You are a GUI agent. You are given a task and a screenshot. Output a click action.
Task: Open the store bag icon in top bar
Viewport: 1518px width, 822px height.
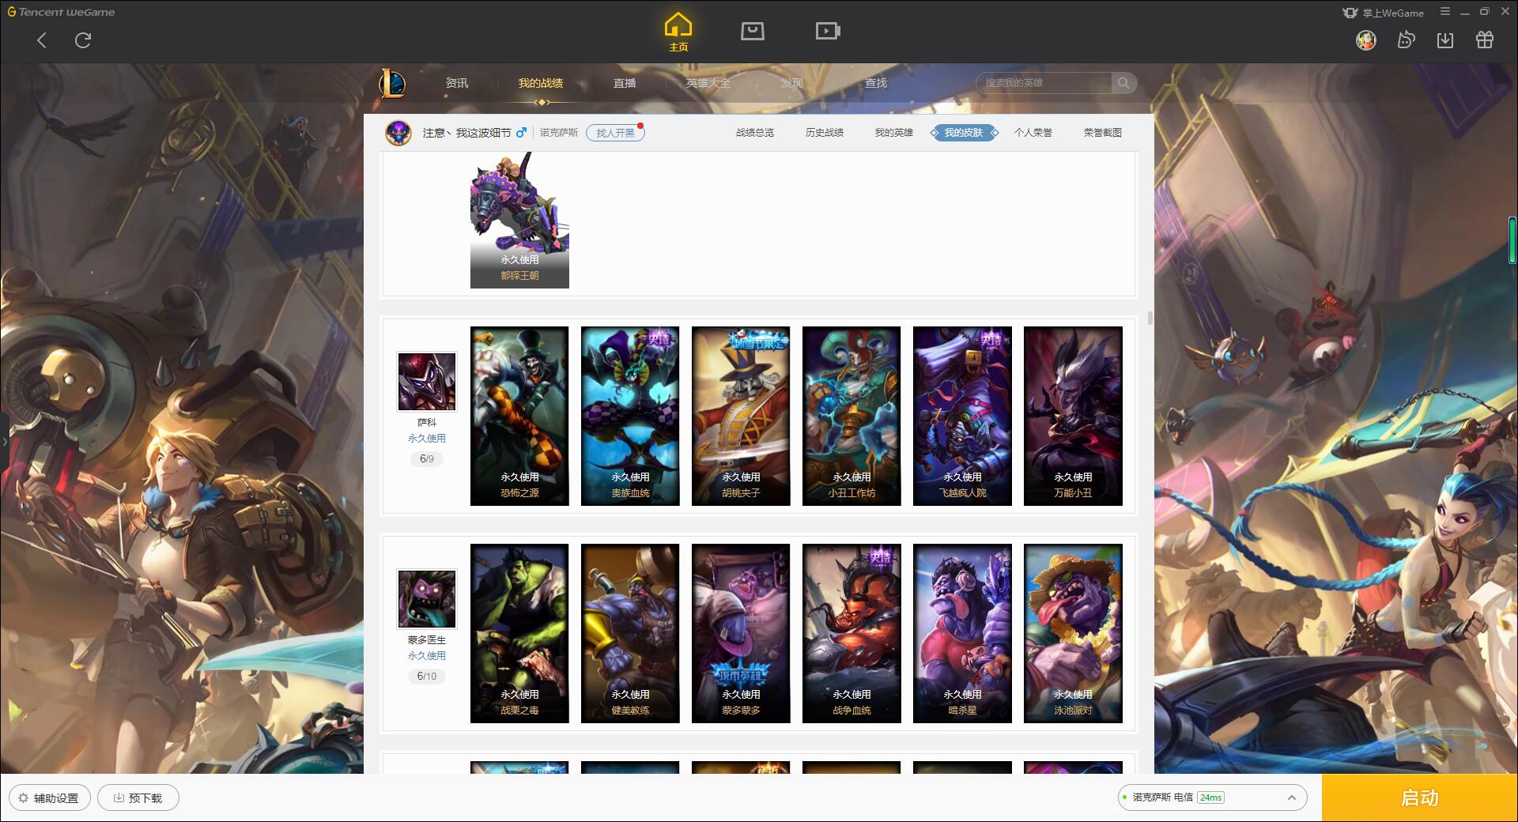(x=752, y=31)
